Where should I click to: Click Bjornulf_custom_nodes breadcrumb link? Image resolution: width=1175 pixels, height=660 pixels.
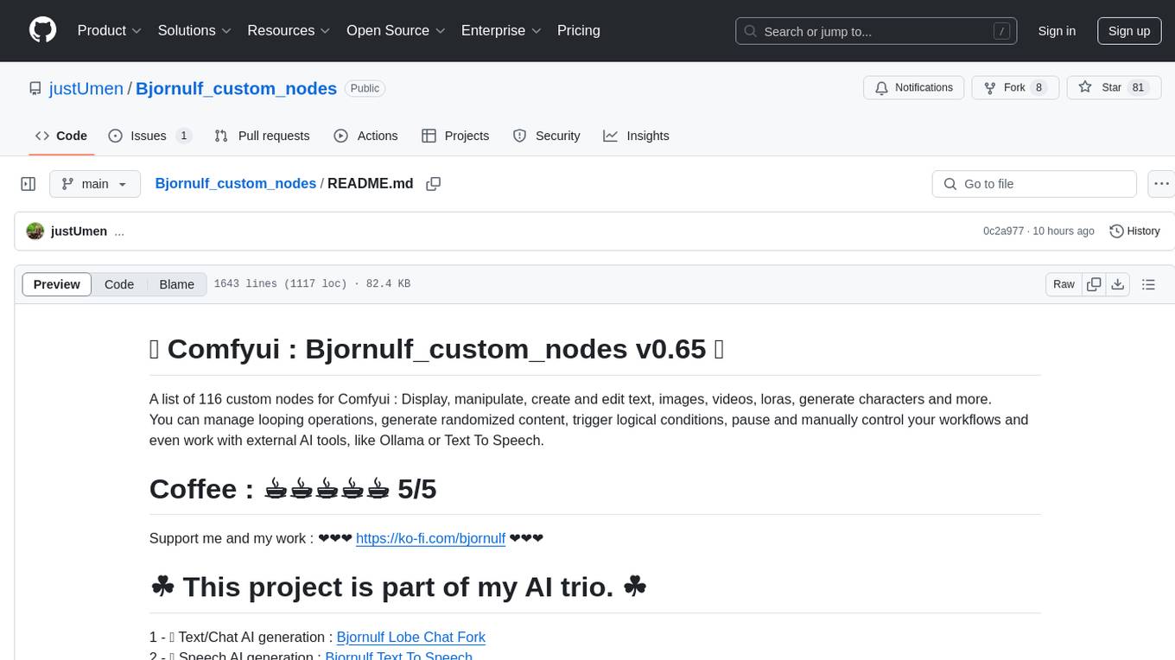click(235, 183)
